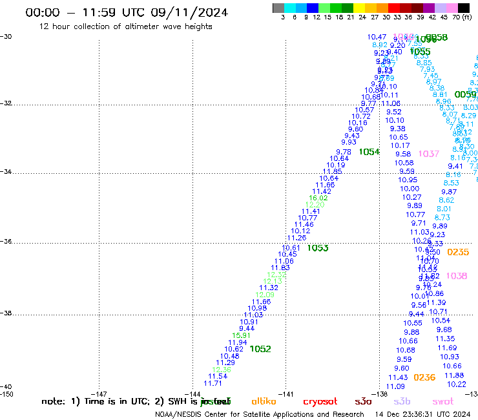Click the 'swot' satellite legend label

point(443,401)
